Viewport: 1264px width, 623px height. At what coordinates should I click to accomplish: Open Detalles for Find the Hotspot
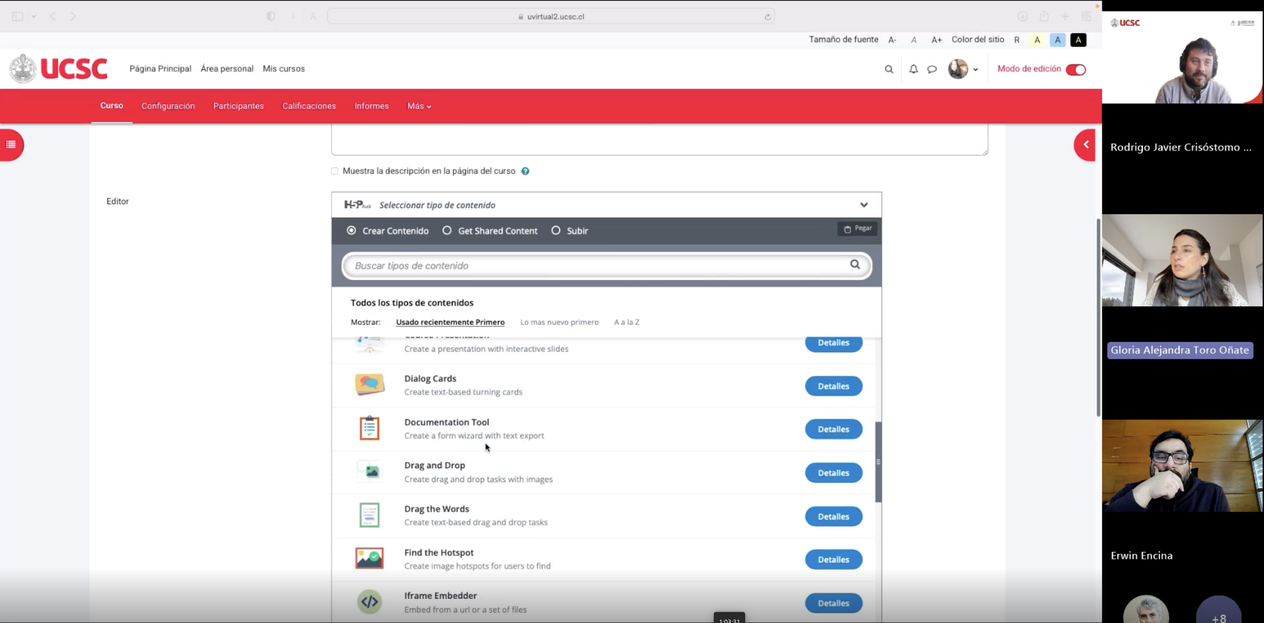pos(833,560)
